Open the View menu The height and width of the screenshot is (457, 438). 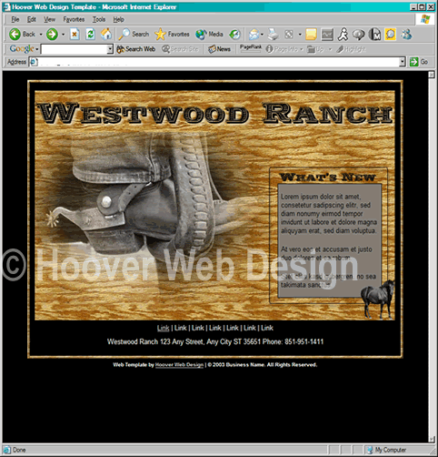click(x=49, y=19)
